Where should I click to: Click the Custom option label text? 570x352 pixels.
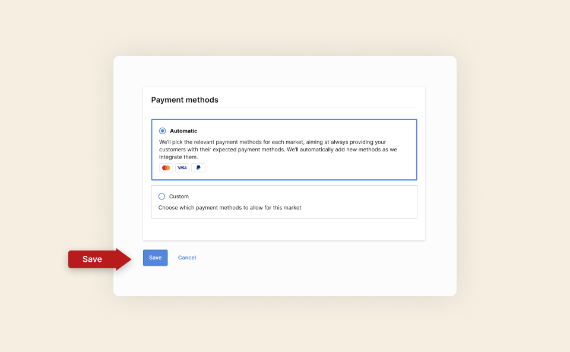click(179, 196)
